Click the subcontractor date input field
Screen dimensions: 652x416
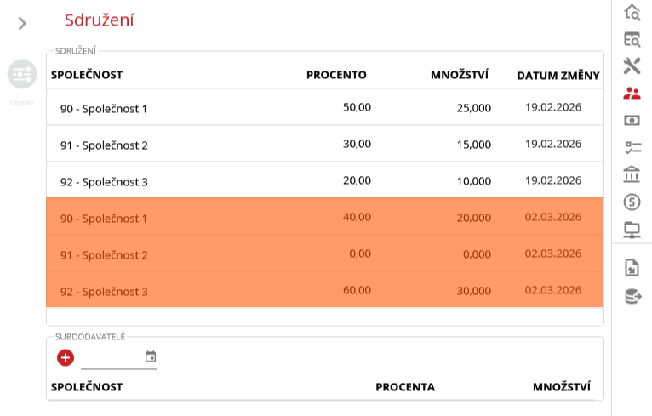pos(111,357)
